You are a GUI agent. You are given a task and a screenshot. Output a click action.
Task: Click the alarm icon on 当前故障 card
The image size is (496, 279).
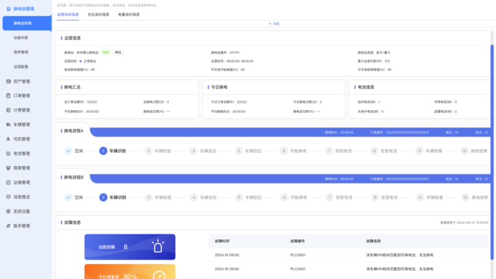[x=158, y=247]
